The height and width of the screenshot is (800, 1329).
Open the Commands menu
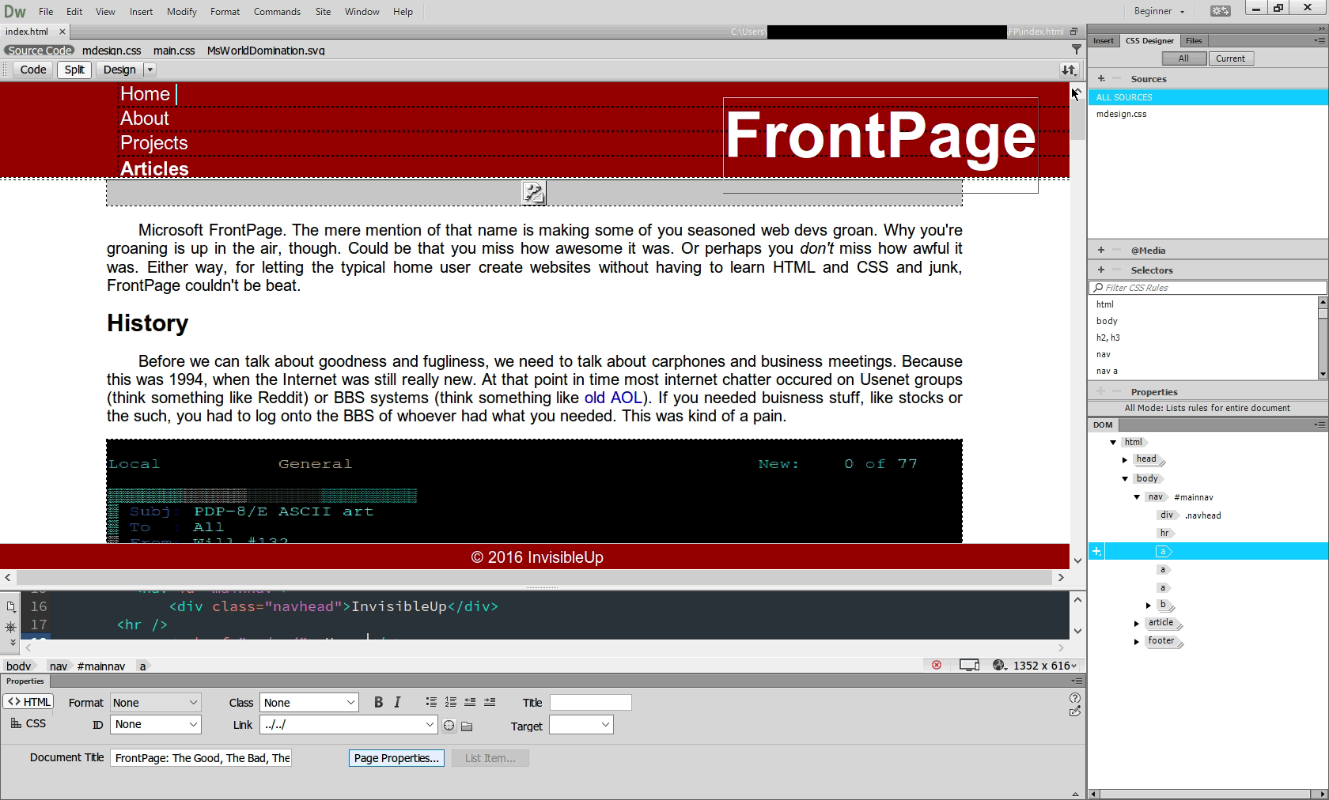277,11
